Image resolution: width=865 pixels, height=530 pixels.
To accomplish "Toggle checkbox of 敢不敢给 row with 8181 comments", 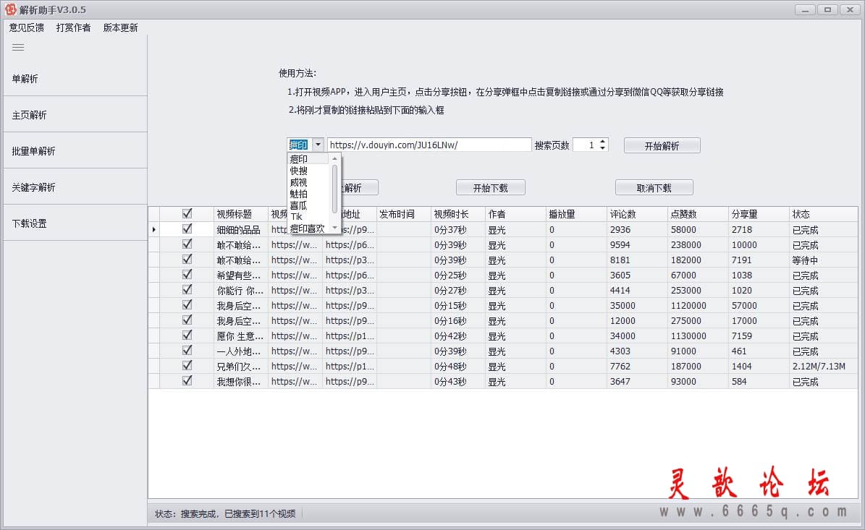I will (x=187, y=260).
